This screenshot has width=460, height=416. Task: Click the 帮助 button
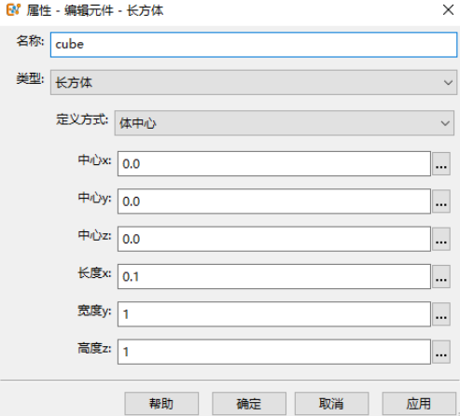pyautogui.click(x=161, y=404)
